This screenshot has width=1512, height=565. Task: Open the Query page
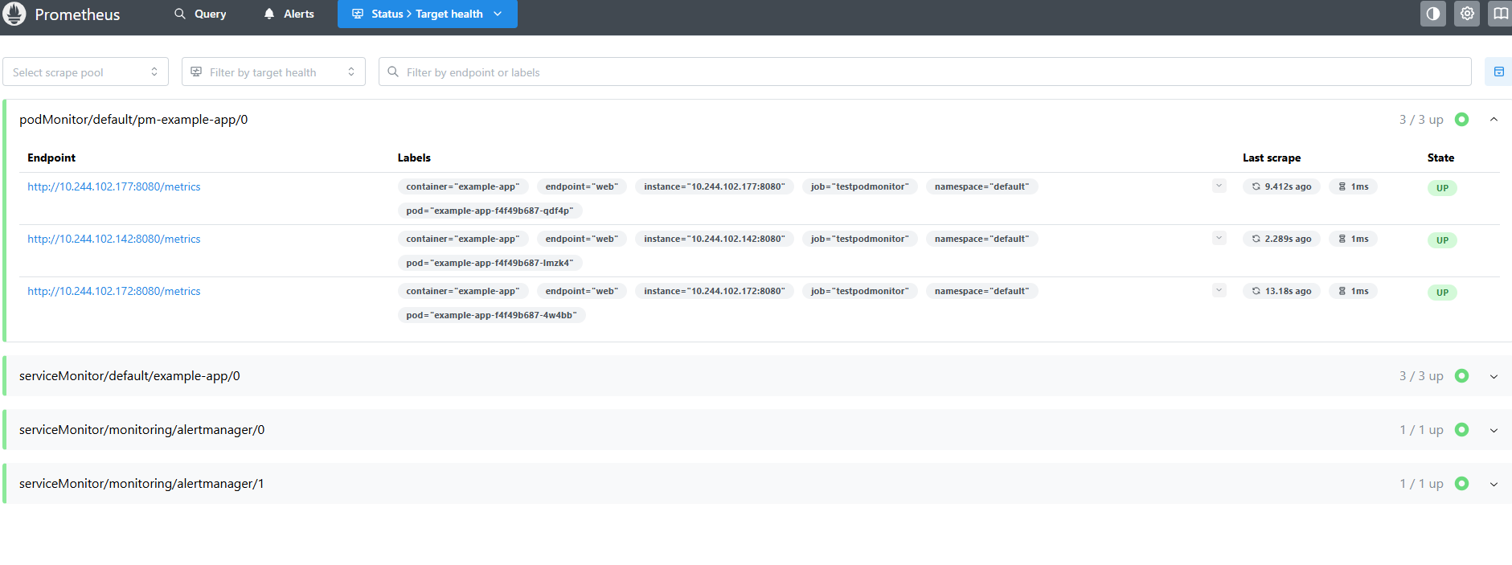click(201, 14)
